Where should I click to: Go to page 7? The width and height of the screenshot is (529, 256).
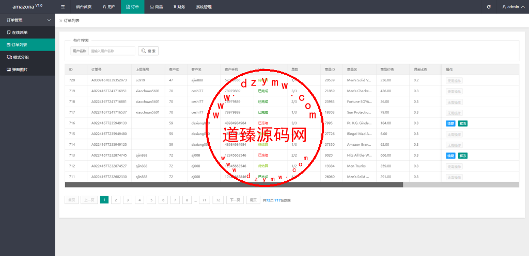(175, 200)
